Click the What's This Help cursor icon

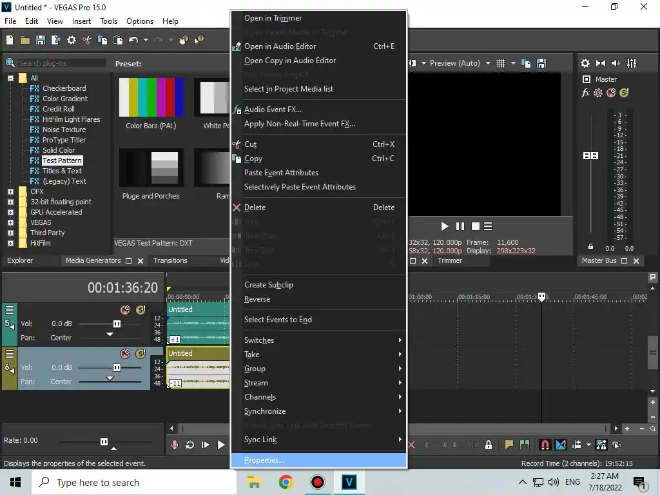click(x=199, y=40)
